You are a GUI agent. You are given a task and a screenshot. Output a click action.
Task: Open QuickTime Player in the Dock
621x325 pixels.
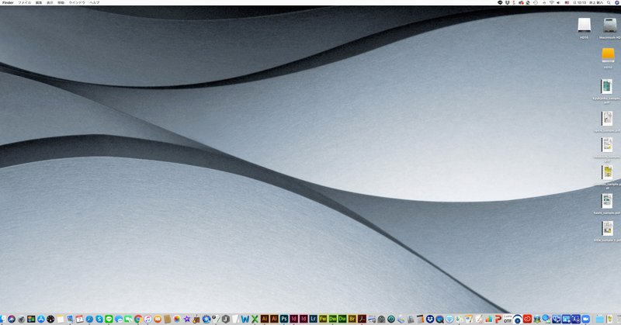coord(439,319)
